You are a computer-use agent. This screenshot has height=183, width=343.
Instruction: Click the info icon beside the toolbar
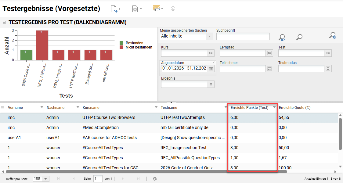click(173, 9)
